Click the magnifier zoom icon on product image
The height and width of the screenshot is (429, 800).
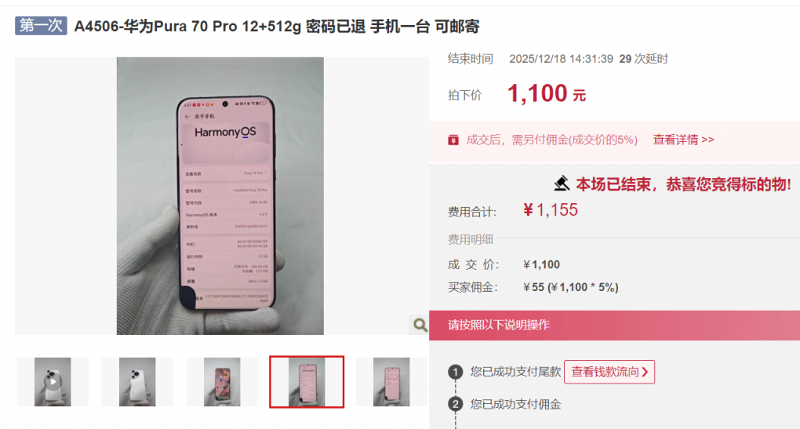(419, 325)
